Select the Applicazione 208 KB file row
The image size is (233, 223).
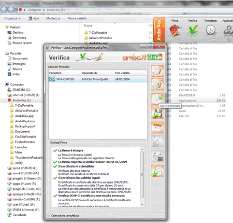click(197, 100)
